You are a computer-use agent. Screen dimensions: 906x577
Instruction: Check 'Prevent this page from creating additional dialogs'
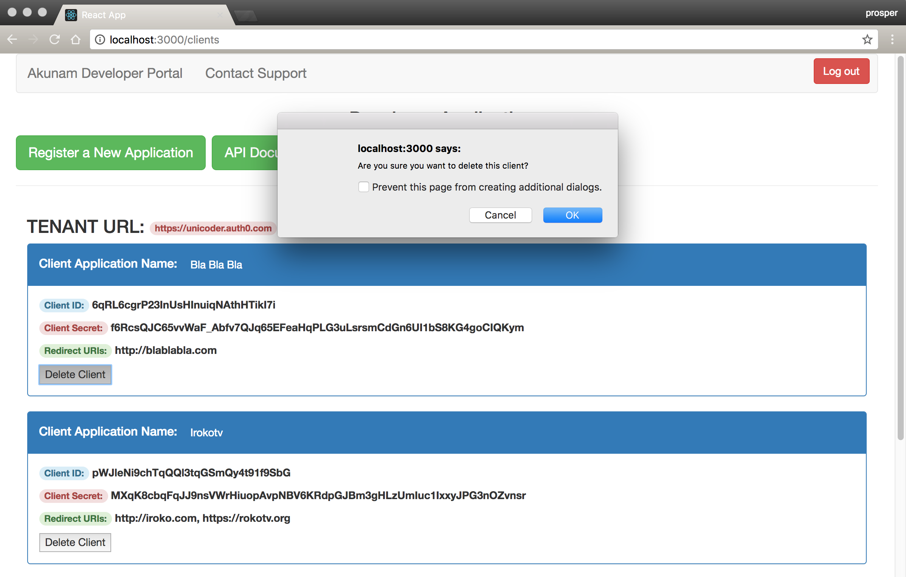[x=363, y=187]
